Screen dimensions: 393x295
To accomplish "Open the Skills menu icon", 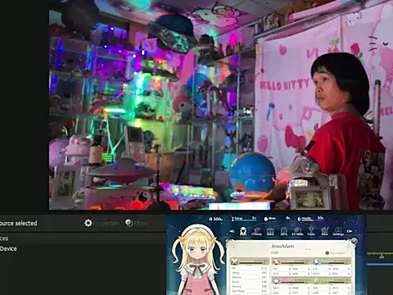I will [x=284, y=231].
